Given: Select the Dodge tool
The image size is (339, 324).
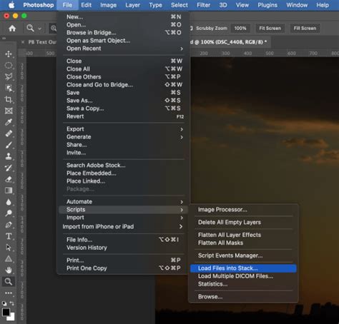Looking at the screenshot, I should point(9,213).
